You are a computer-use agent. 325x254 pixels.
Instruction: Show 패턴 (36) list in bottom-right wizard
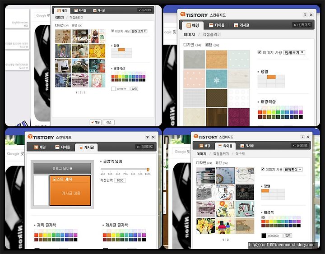click(222, 163)
